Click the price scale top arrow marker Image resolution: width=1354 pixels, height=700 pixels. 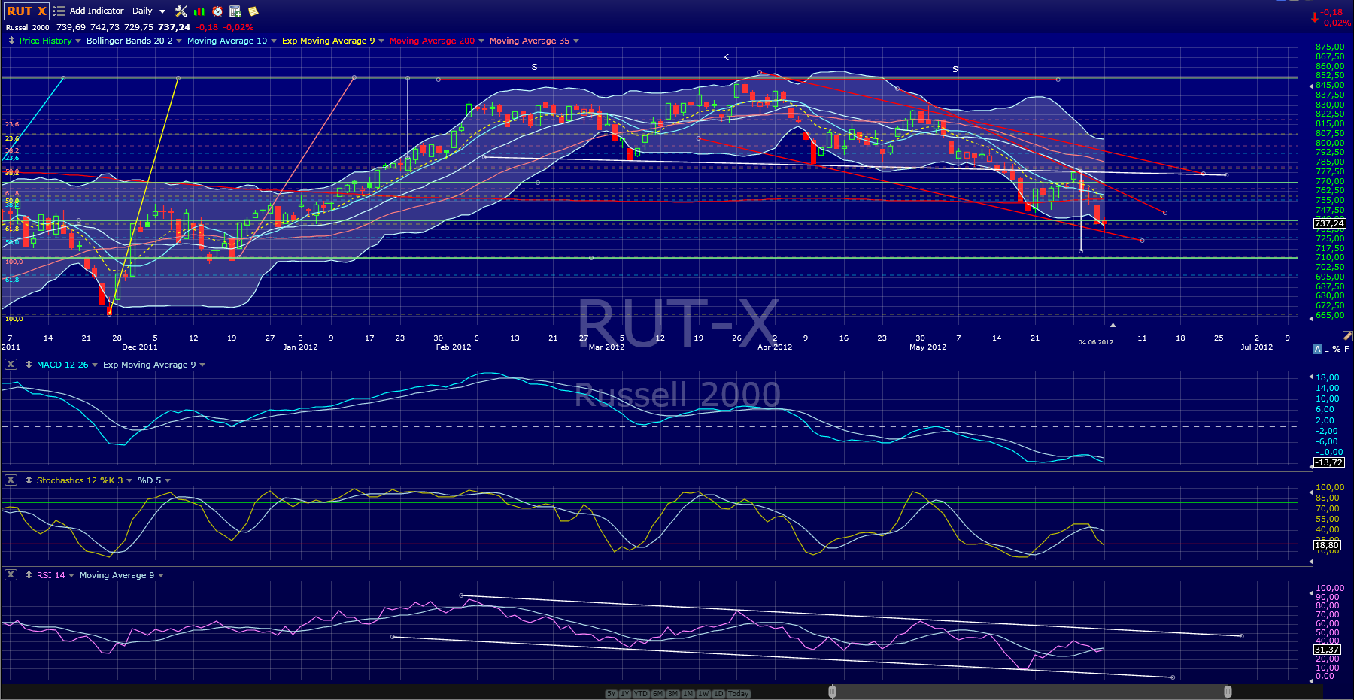pyautogui.click(x=1312, y=86)
